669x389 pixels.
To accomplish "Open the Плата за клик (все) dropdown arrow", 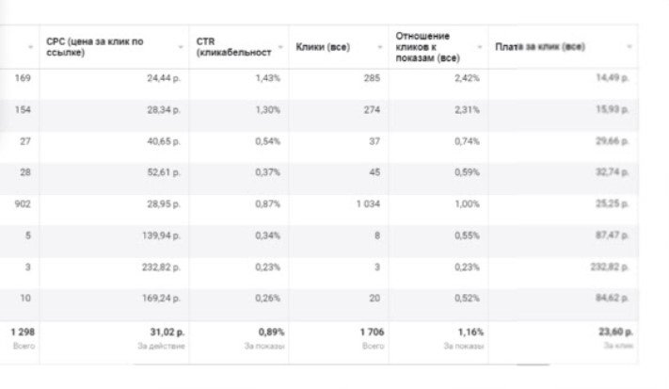I will click(629, 47).
